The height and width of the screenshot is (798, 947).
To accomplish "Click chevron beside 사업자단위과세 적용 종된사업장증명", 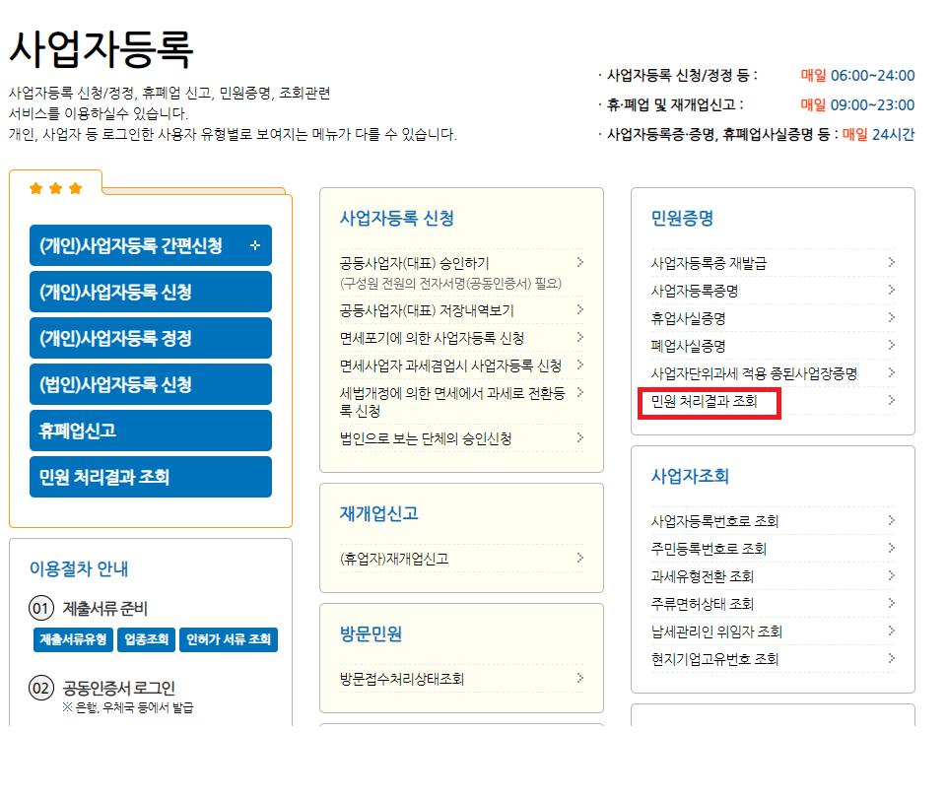I will click(x=892, y=372).
